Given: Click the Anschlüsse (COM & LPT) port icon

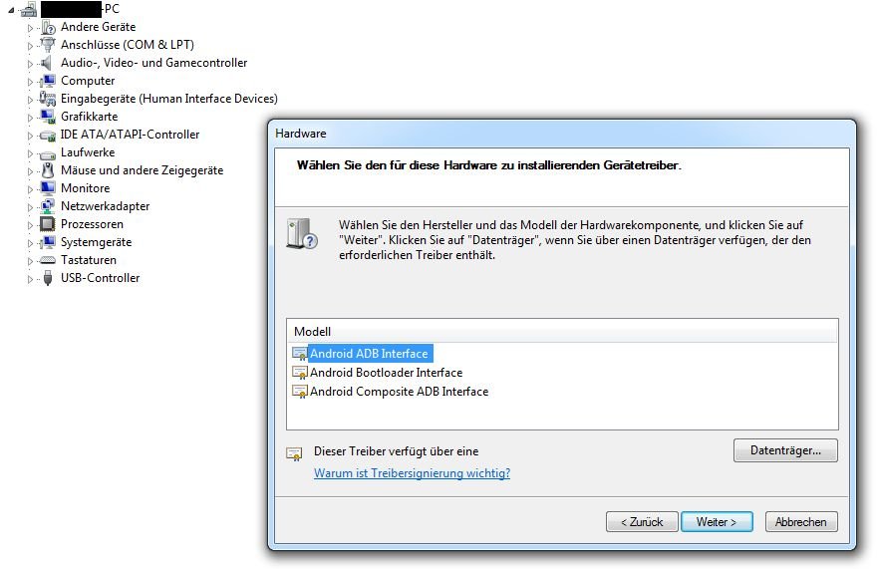Looking at the screenshot, I should point(48,44).
